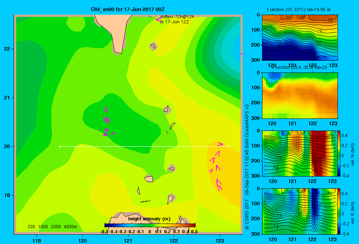
Task: Click the 'drifters 72h@12h' label
Action: [177, 17]
